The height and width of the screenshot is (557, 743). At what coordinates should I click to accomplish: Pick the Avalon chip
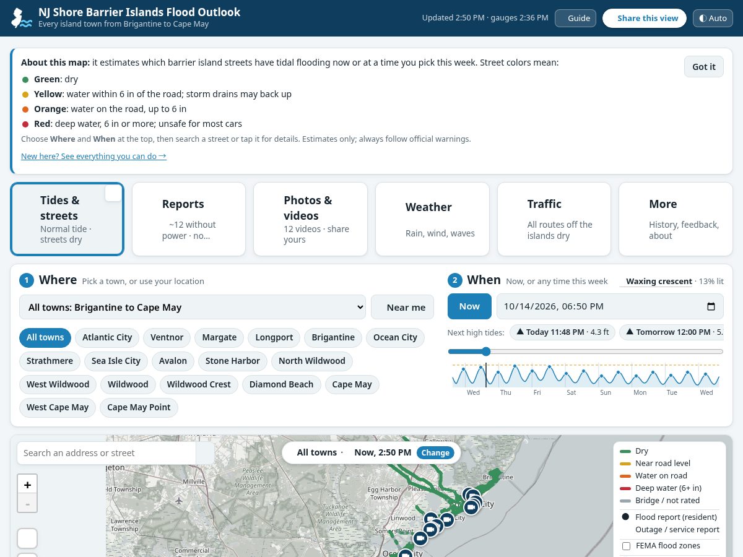point(173,361)
